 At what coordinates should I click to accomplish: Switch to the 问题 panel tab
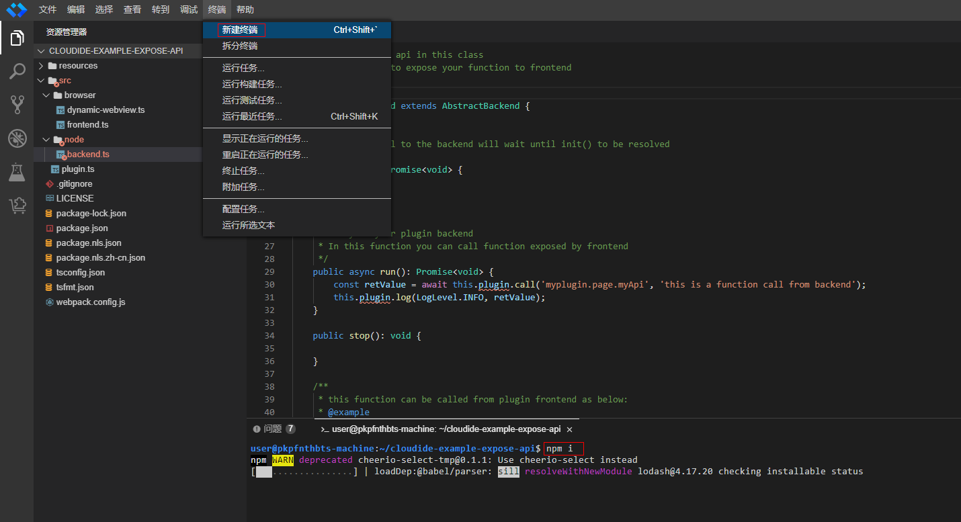coord(272,429)
